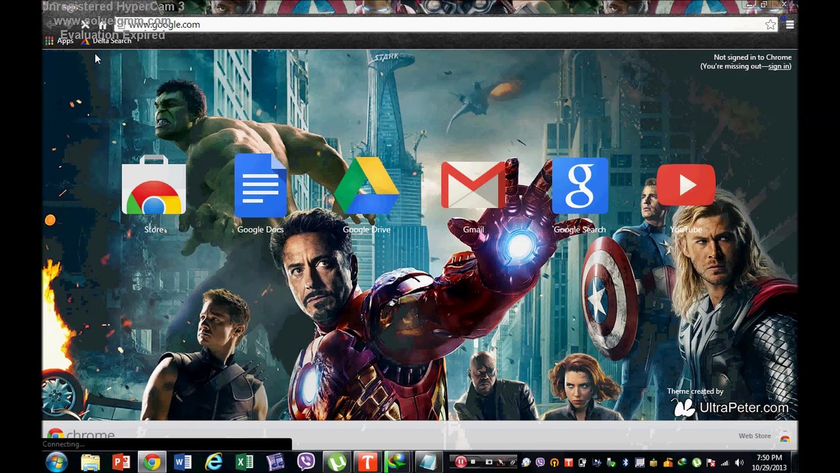
Task: Stop loading the page with the X icon
Action: [x=85, y=24]
